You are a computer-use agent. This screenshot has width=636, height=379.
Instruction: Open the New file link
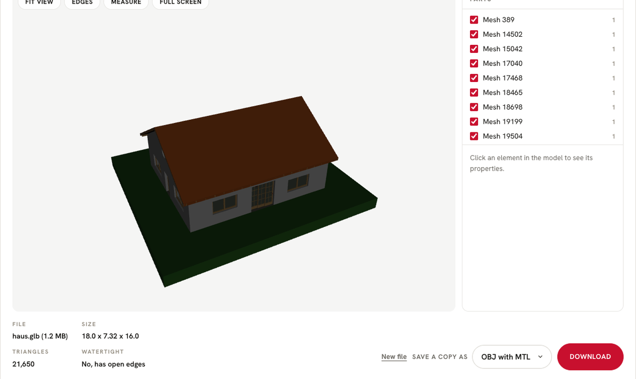coord(394,357)
